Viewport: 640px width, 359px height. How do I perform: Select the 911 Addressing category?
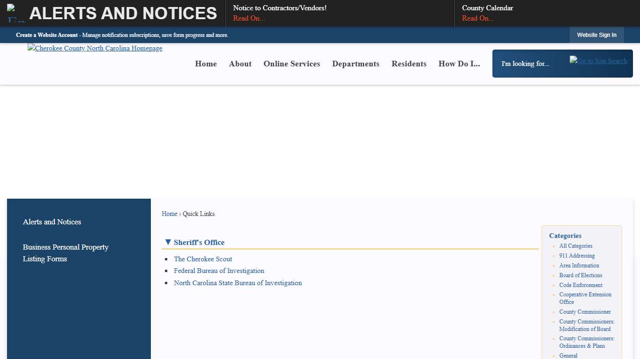[577, 256]
